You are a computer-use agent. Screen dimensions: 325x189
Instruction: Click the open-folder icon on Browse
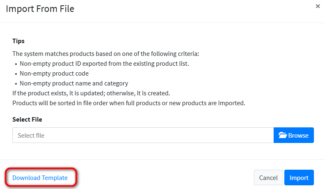pos(282,135)
